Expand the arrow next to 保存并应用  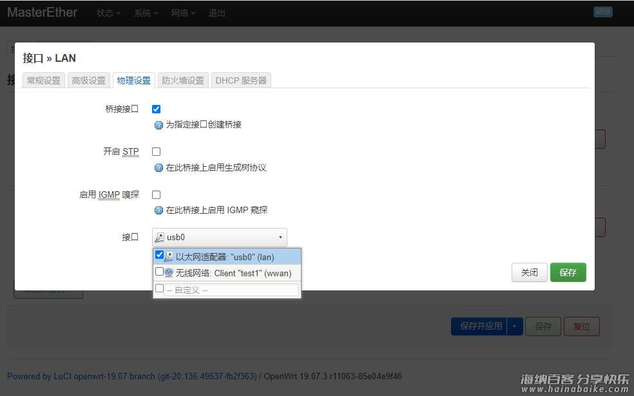pyautogui.click(x=515, y=326)
